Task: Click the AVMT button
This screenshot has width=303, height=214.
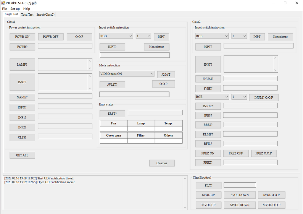Action: 166,74
